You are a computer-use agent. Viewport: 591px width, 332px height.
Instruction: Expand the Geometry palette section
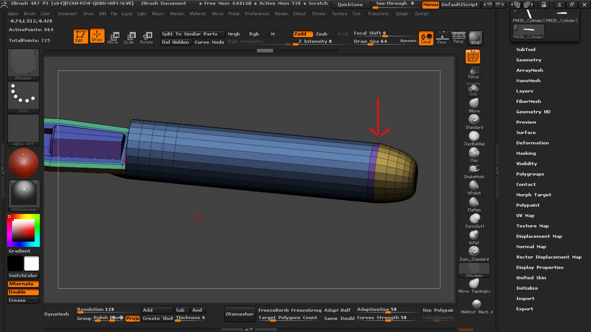click(528, 60)
